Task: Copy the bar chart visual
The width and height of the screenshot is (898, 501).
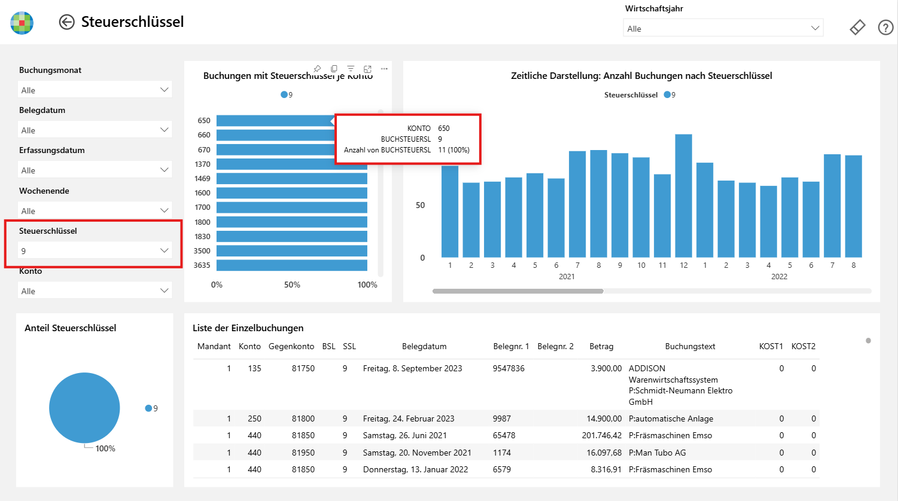Action: tap(334, 69)
